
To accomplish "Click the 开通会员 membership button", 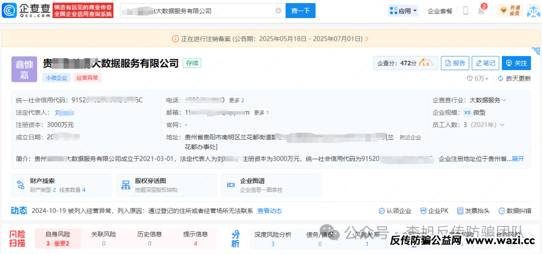I will click(x=510, y=11).
